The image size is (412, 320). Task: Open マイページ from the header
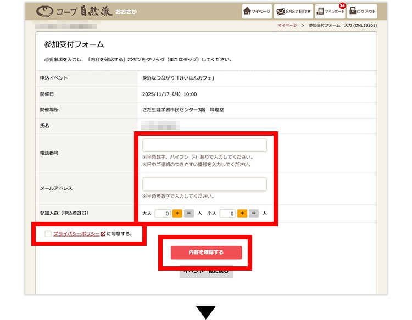[257, 11]
